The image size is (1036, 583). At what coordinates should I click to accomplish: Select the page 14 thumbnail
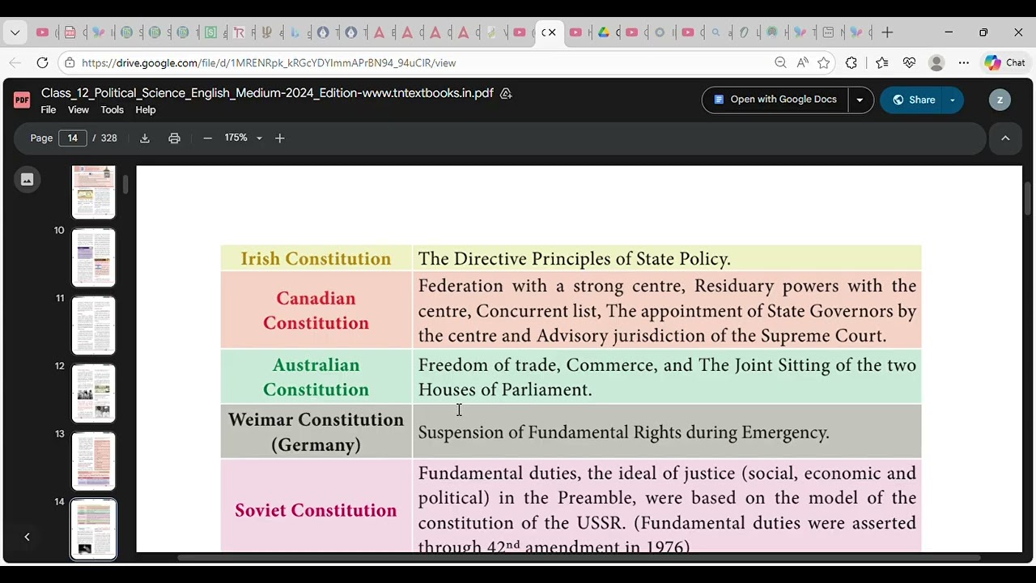[x=94, y=529]
